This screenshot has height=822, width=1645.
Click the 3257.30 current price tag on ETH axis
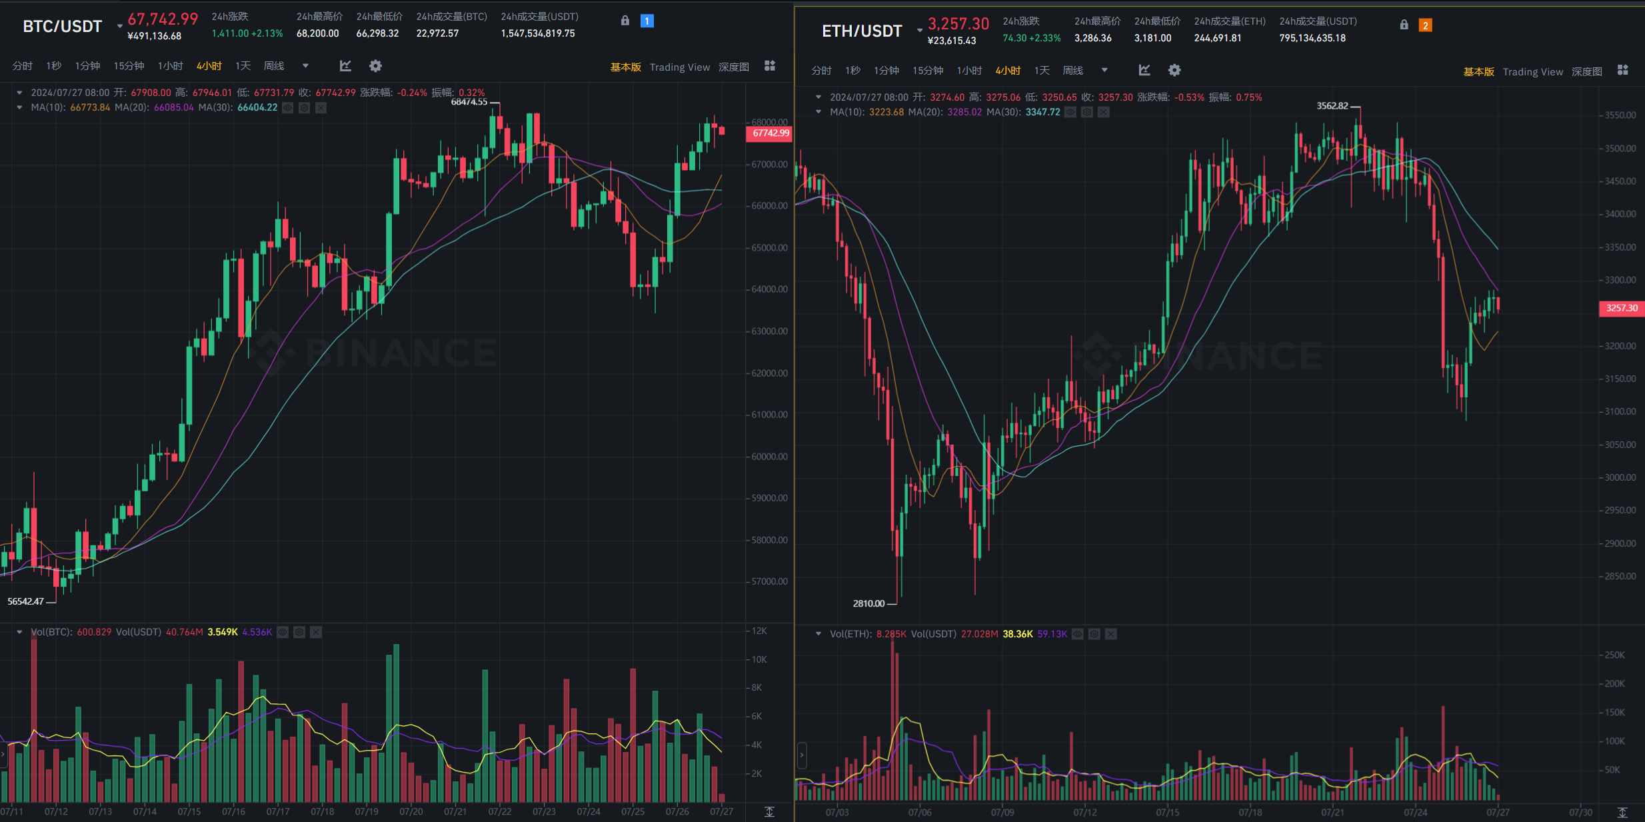(1622, 308)
